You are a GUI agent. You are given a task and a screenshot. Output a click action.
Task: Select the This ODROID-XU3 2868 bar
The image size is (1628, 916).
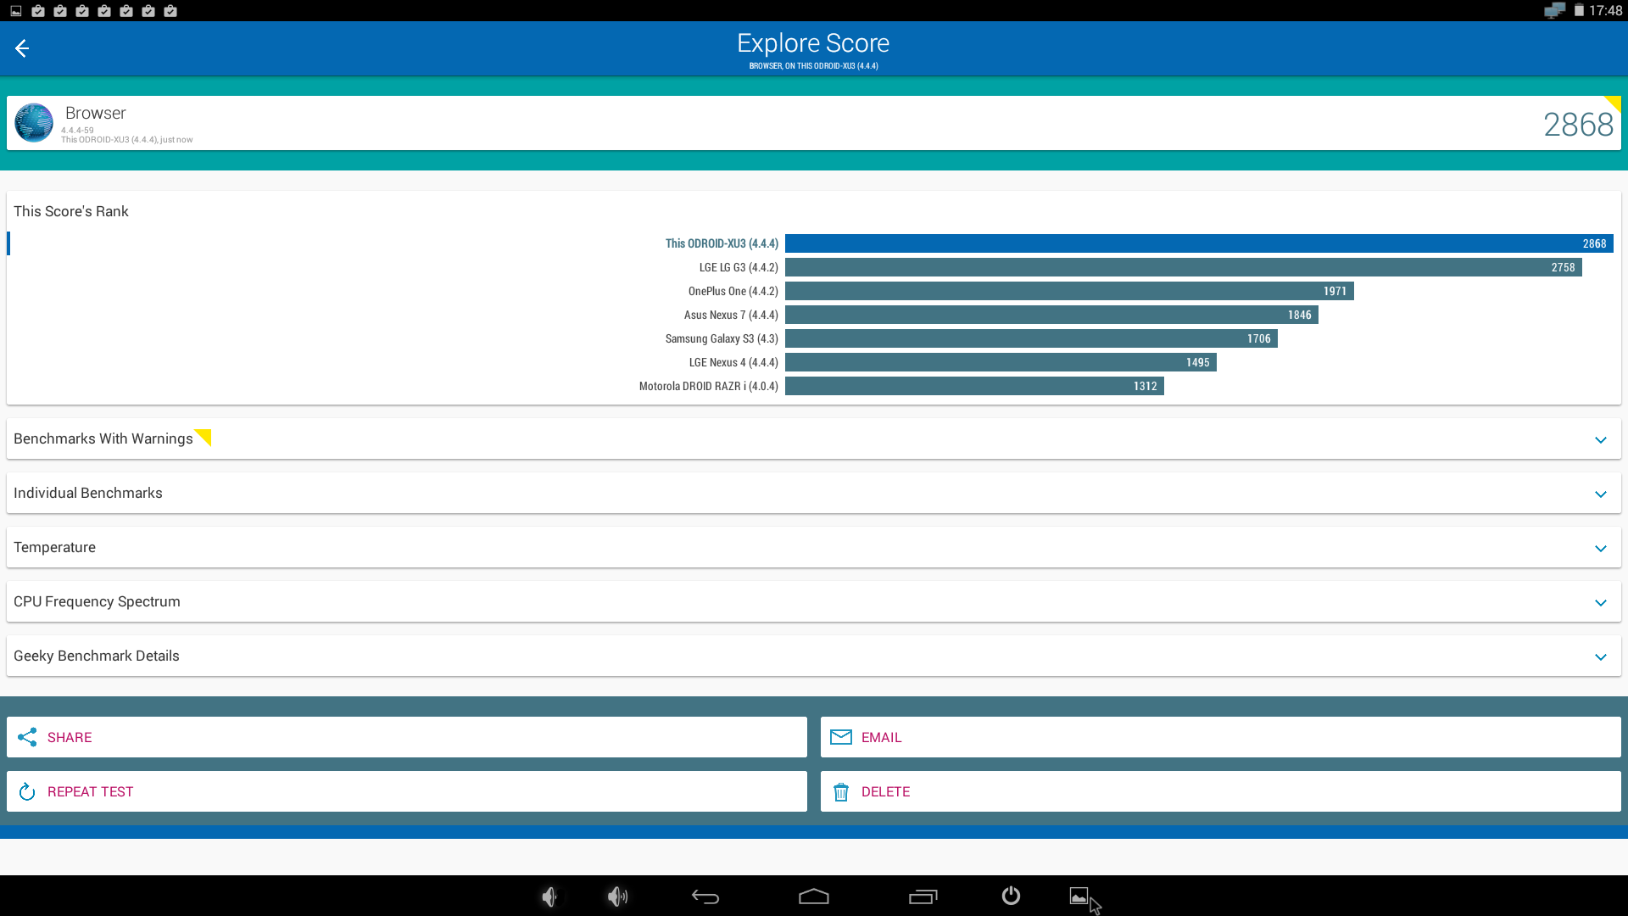click(x=1199, y=243)
